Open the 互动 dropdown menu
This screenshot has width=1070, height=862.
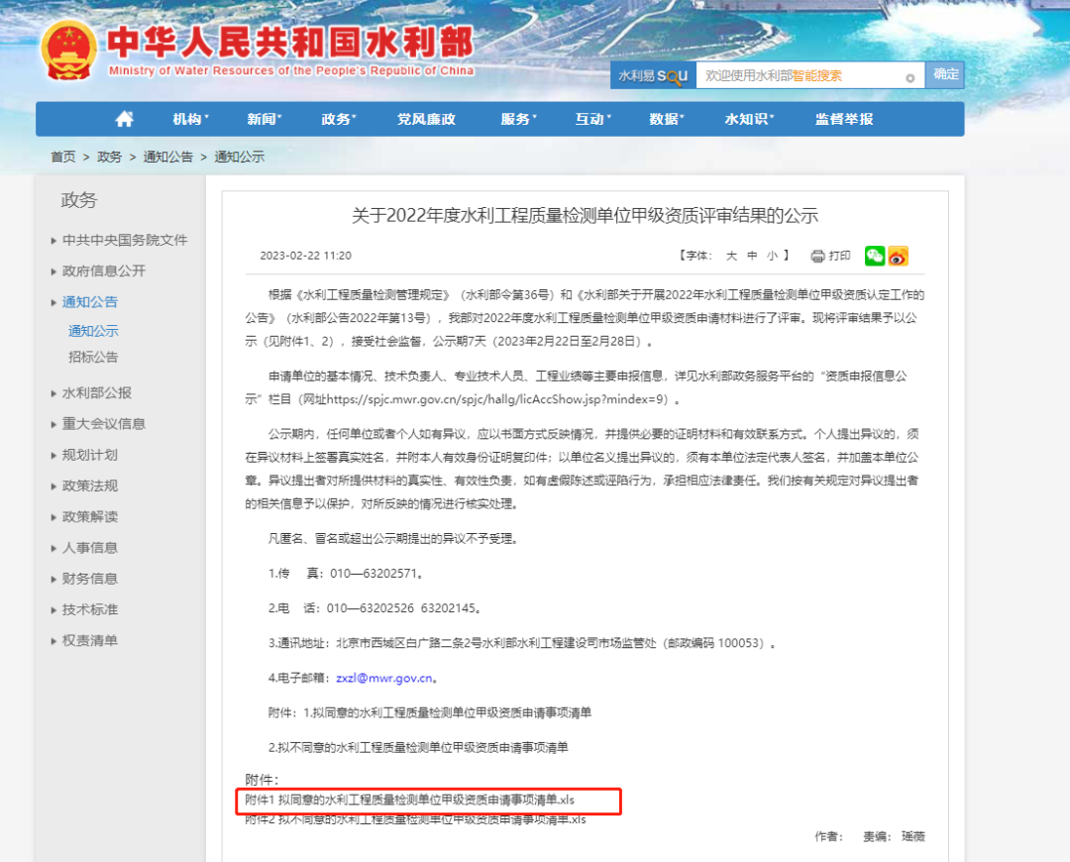(592, 120)
